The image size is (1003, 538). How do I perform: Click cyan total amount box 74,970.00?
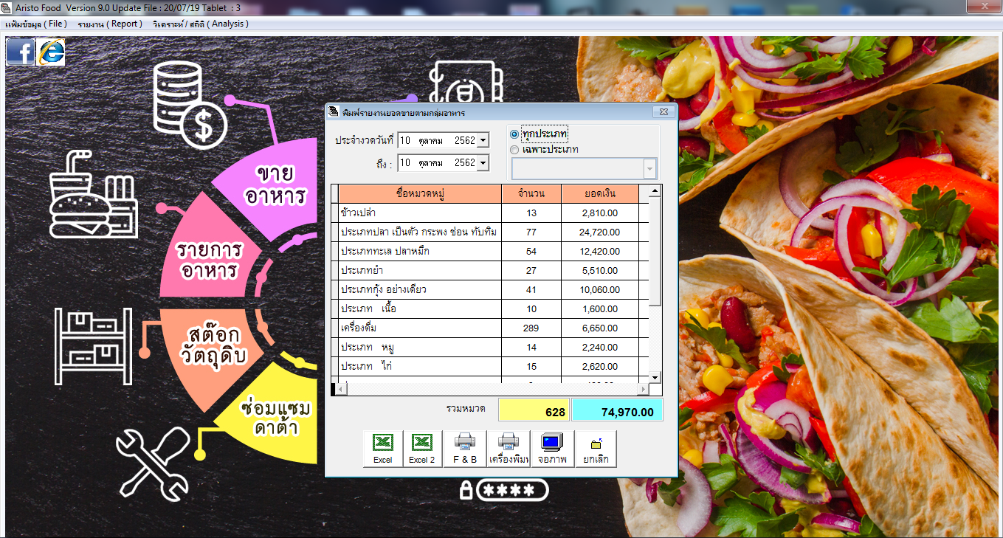(x=617, y=410)
